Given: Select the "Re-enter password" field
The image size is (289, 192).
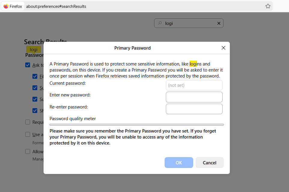Looking at the screenshot, I should click(x=194, y=108).
